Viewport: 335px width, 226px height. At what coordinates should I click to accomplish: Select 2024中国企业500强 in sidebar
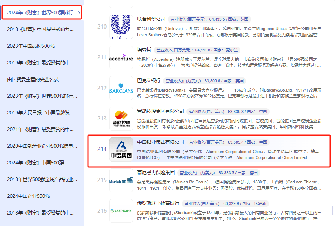pos(29,196)
